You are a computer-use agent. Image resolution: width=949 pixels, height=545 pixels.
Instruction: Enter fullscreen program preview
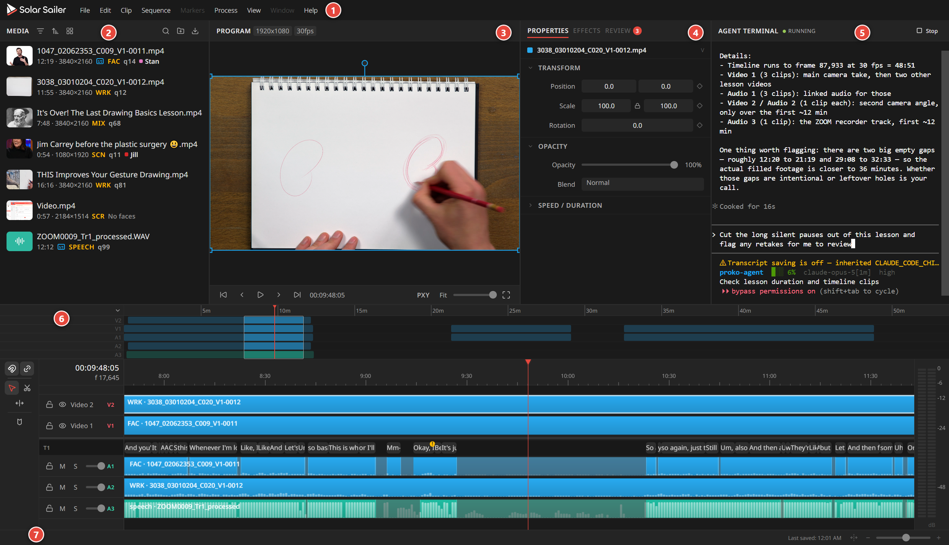506,295
